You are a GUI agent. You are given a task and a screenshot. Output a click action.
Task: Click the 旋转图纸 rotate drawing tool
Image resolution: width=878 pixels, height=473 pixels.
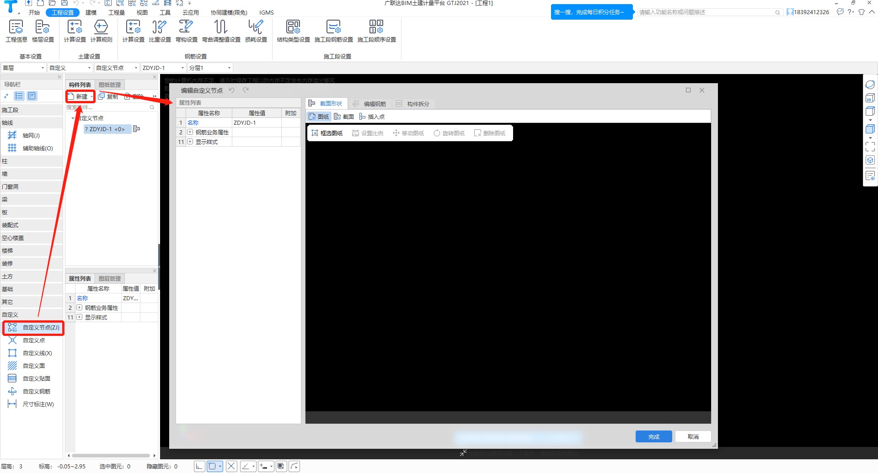coord(449,133)
